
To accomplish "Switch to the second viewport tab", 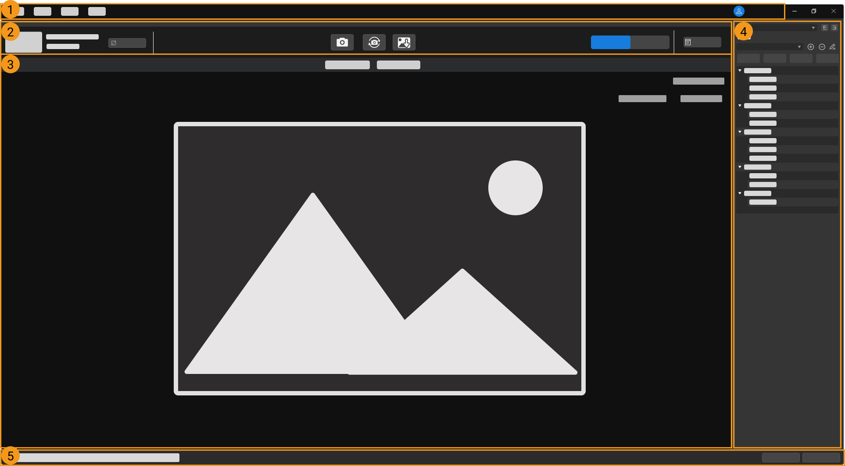I will tap(398, 64).
